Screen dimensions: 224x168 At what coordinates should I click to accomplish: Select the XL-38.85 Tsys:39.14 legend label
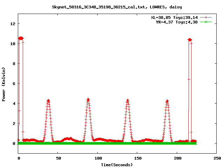click(174, 17)
